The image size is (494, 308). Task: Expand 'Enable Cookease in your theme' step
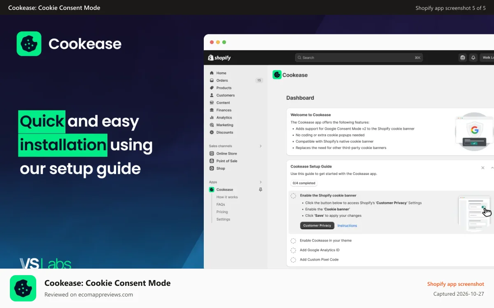tap(326, 241)
